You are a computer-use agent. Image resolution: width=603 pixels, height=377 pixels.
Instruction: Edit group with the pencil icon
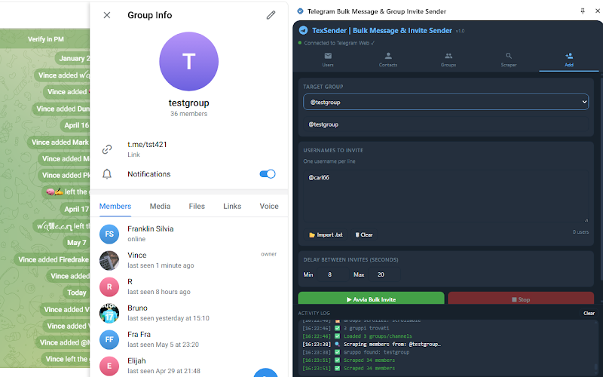coord(271,15)
